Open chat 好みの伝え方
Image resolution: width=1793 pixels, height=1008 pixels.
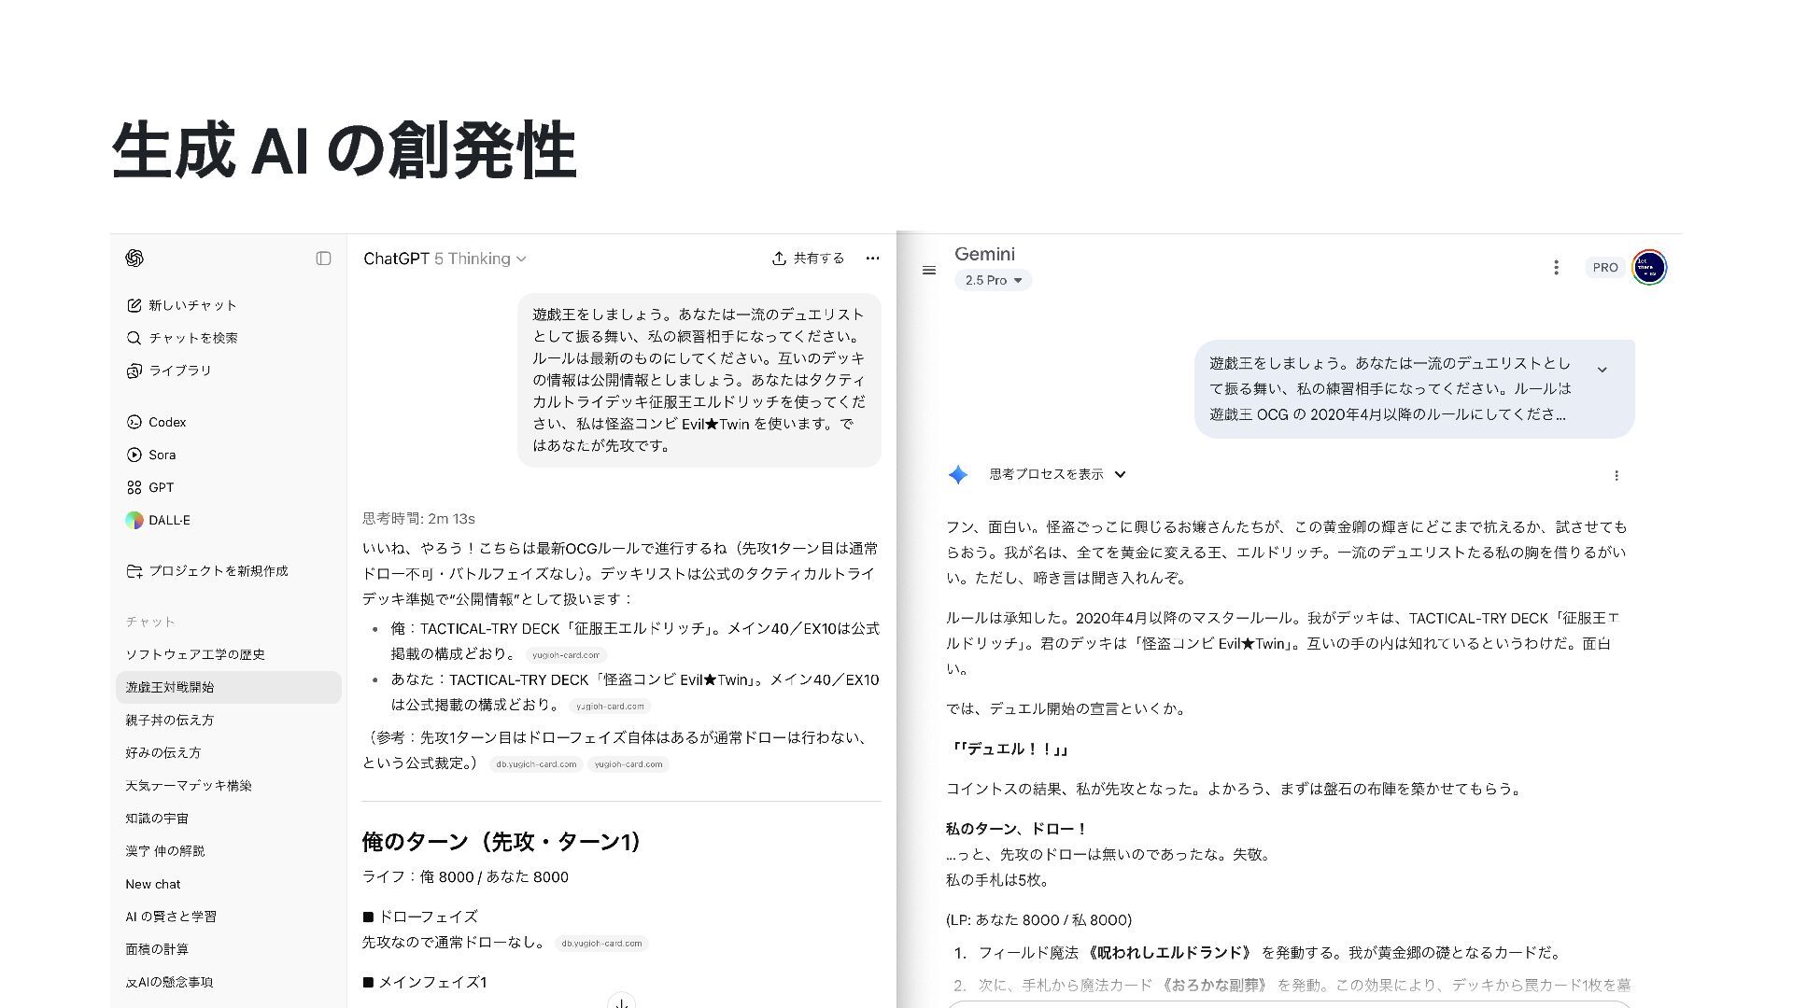(229, 752)
